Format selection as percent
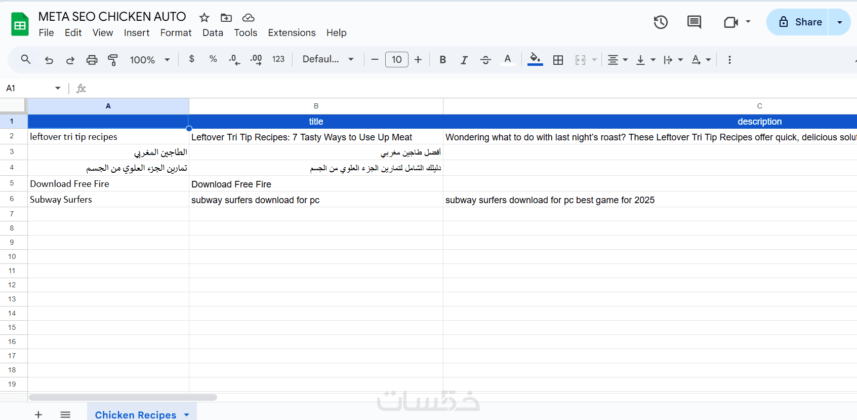 213,59
